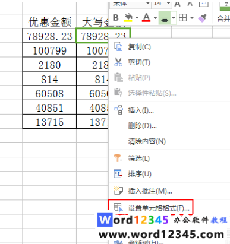Viewport: 230px width, 244px height.
Task: Open the borders dropdown arrow
Action: tap(192, 18)
